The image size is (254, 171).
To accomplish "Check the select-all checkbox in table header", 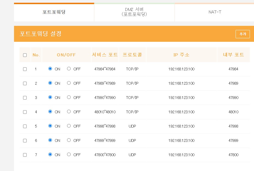I will coord(25,55).
